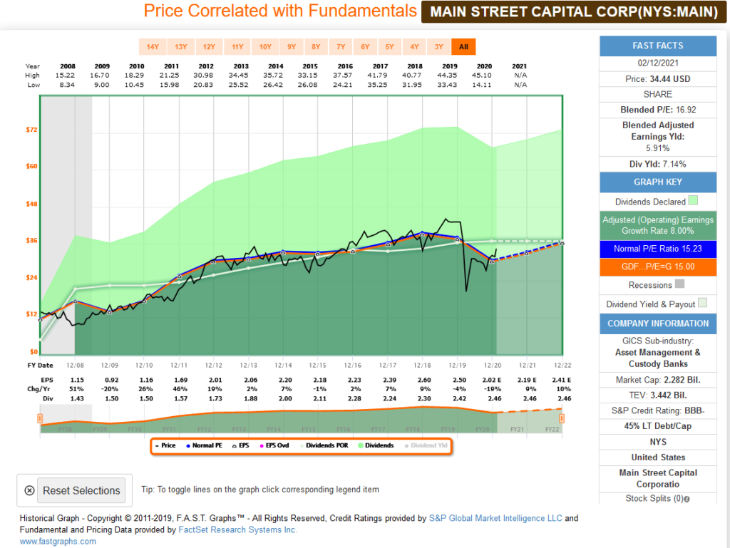
Task: Select the All time range tab
Action: tap(463, 46)
